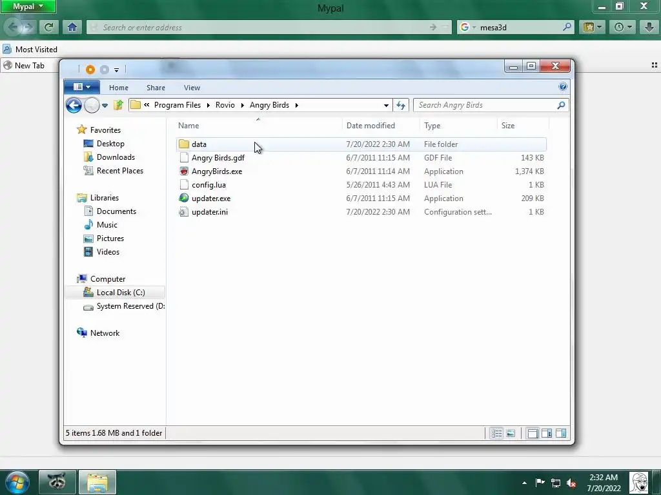Open the Home ribbon tab
This screenshot has height=495, width=661.
[x=119, y=88]
